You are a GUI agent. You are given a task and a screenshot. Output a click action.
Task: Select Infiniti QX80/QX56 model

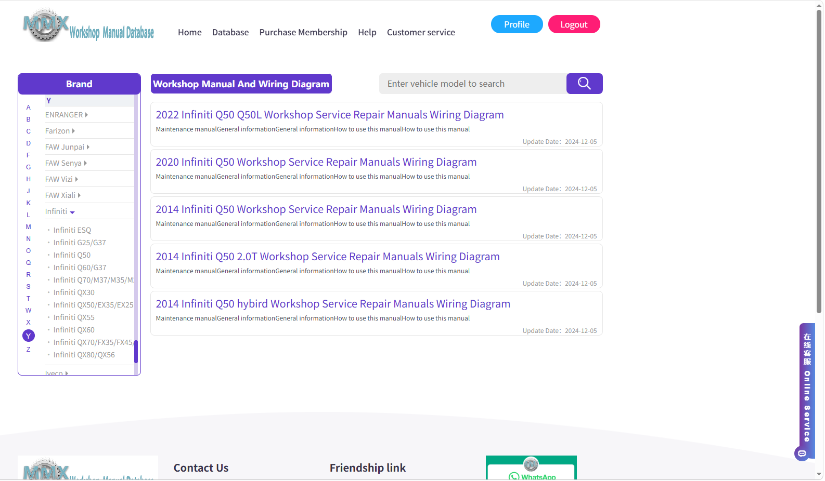click(x=84, y=355)
